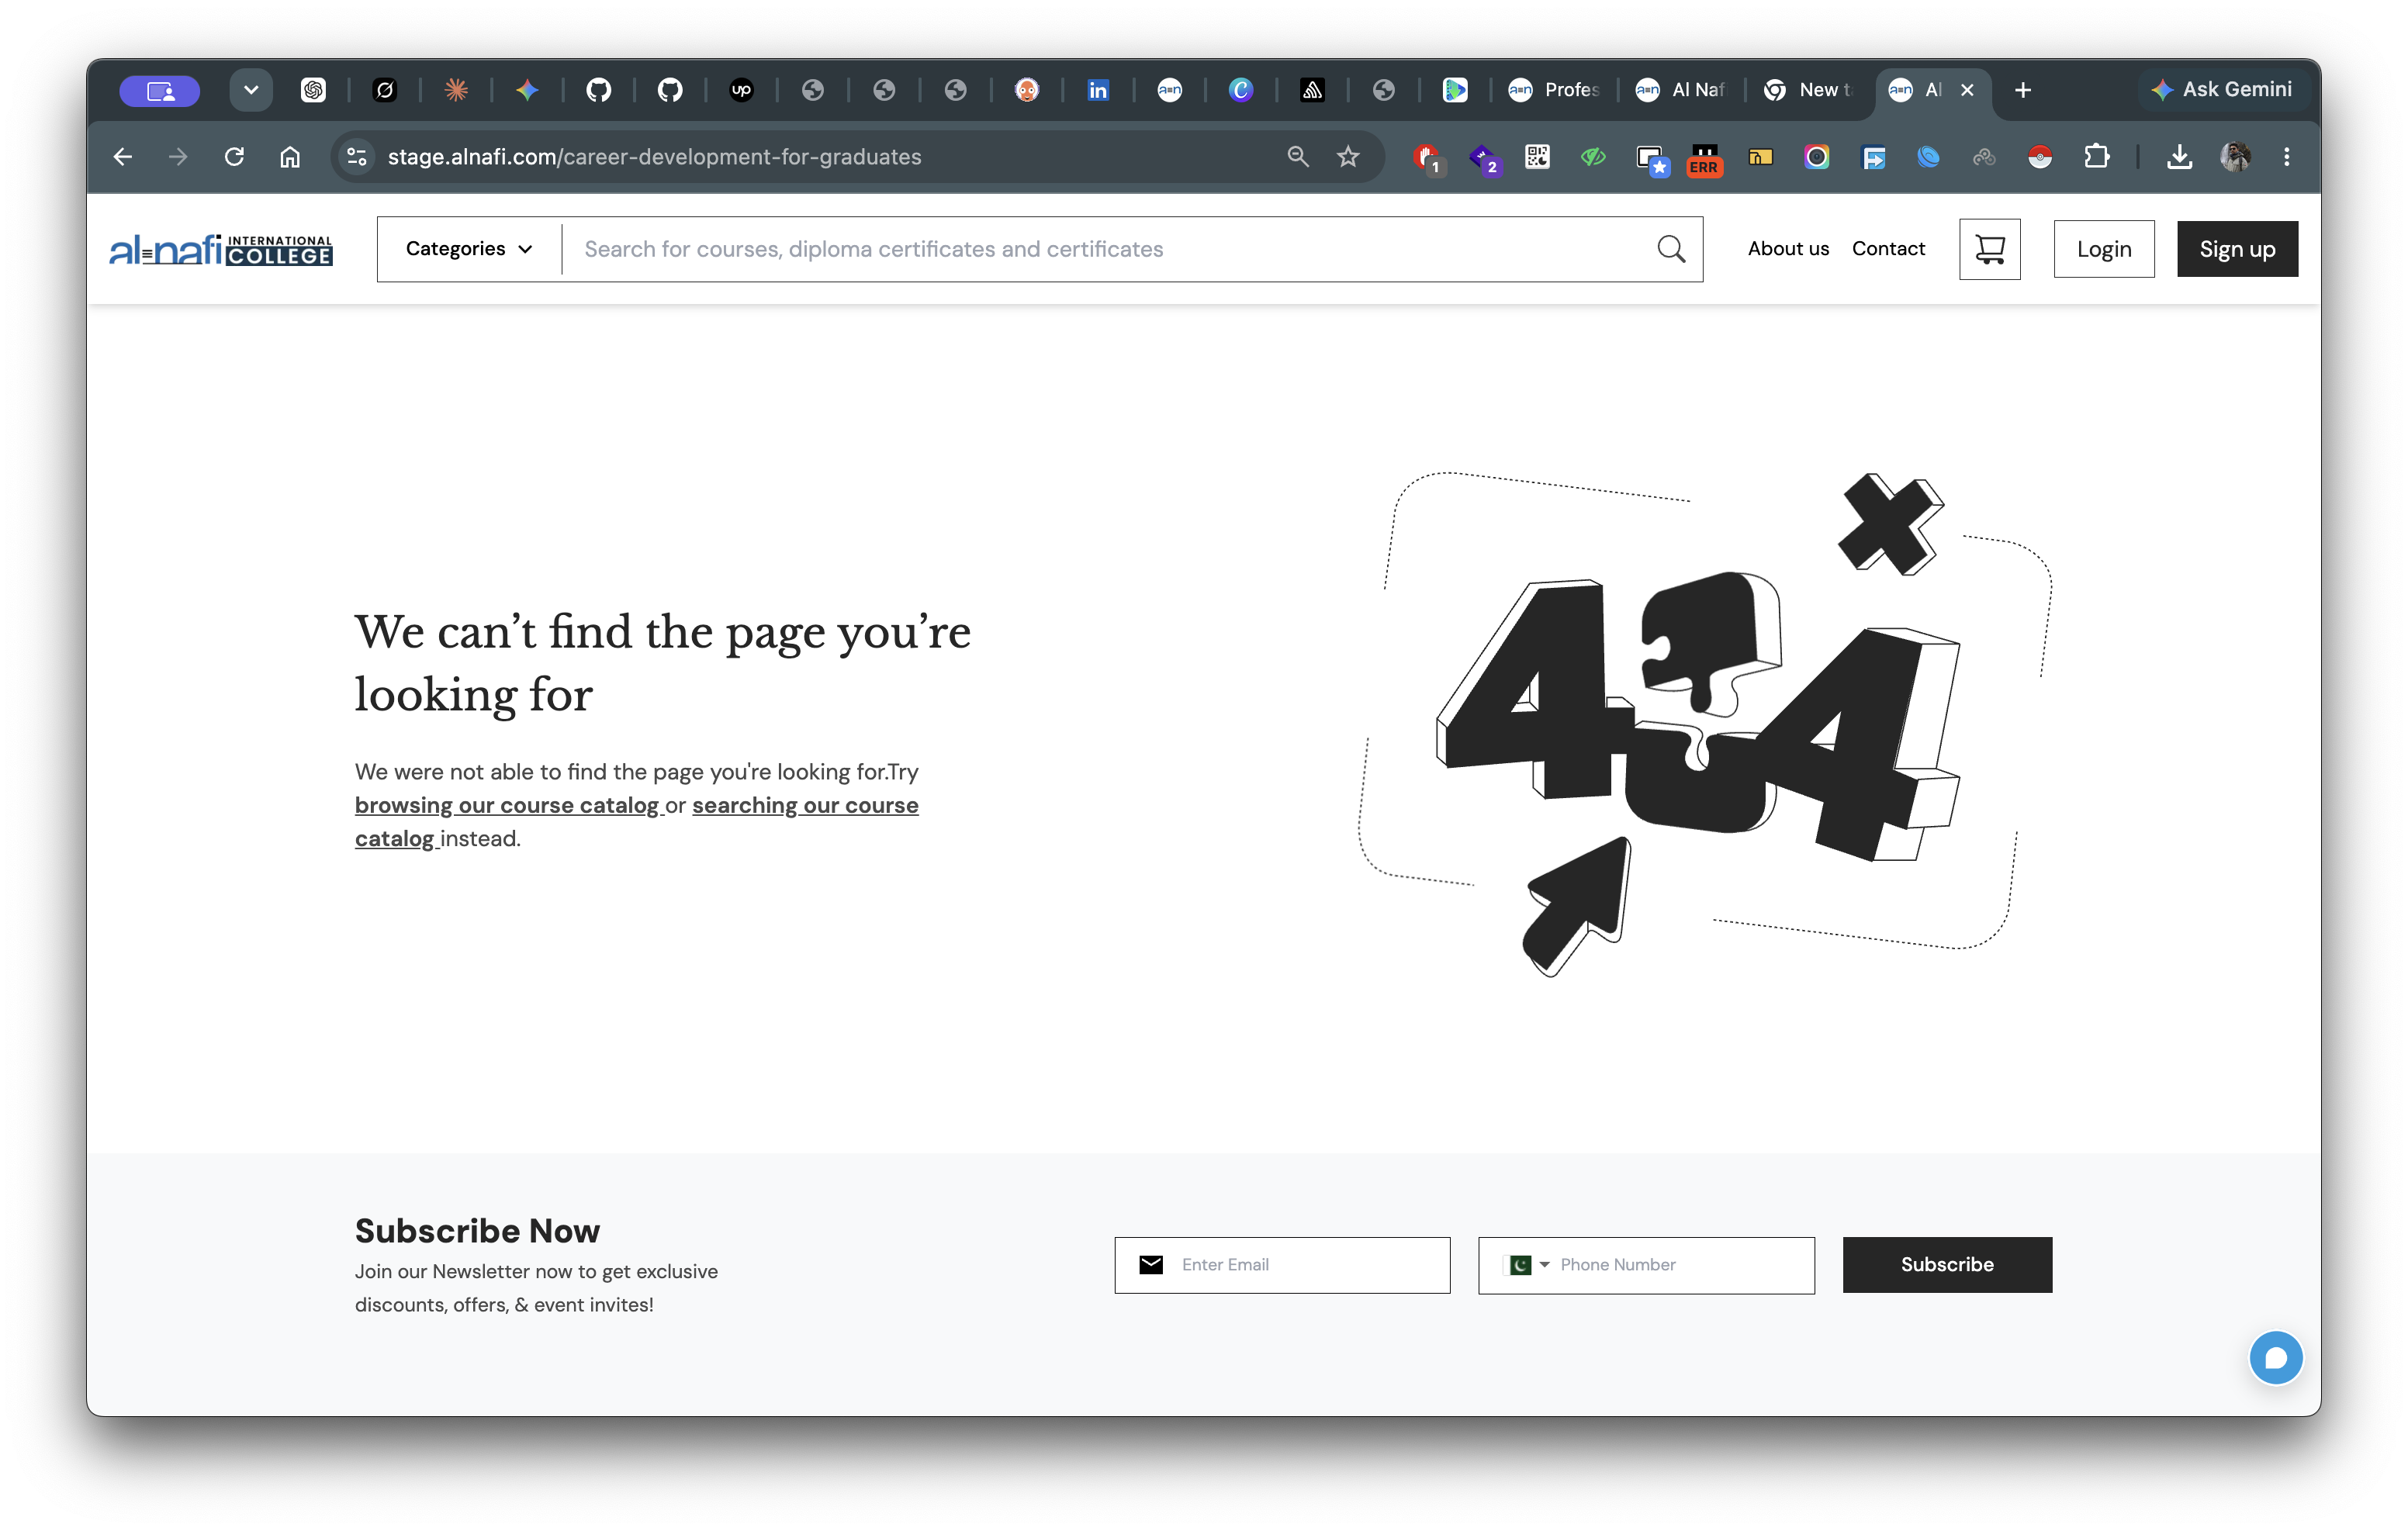Click the gray linked-circles extension icon
2408x1531 pixels.
tap(1984, 157)
